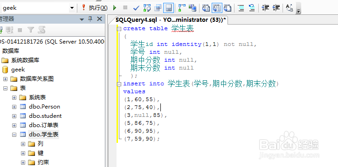This screenshot has width=338, height=167.
Task: Increase indent of selected lines
Action: click(276, 8)
